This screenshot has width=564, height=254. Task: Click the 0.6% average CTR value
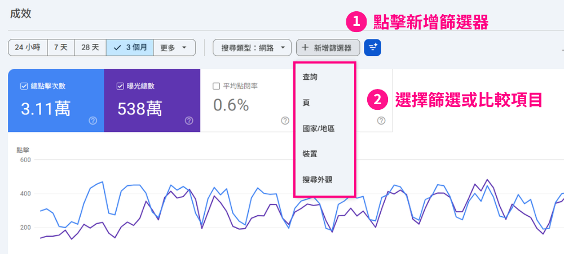231,105
